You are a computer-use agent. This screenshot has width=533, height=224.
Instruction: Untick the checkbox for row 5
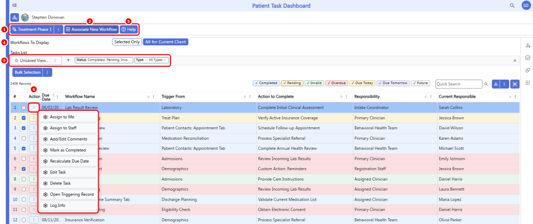(x=24, y=148)
